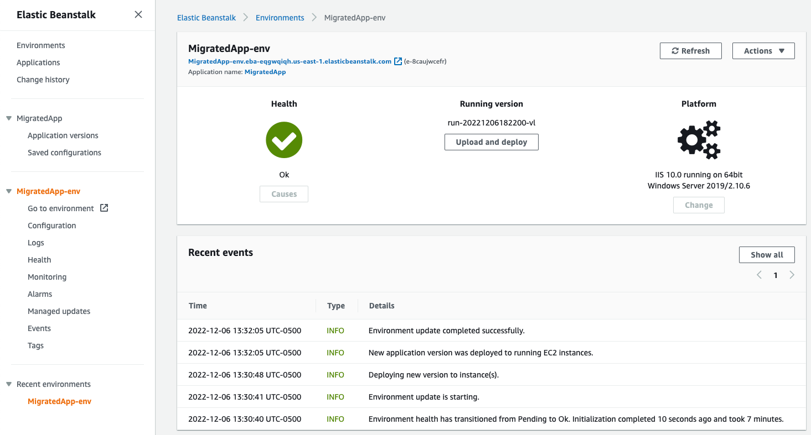Click the Recent events heading

(x=220, y=253)
